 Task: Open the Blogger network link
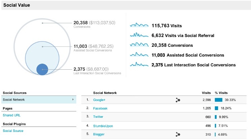click(x=99, y=134)
